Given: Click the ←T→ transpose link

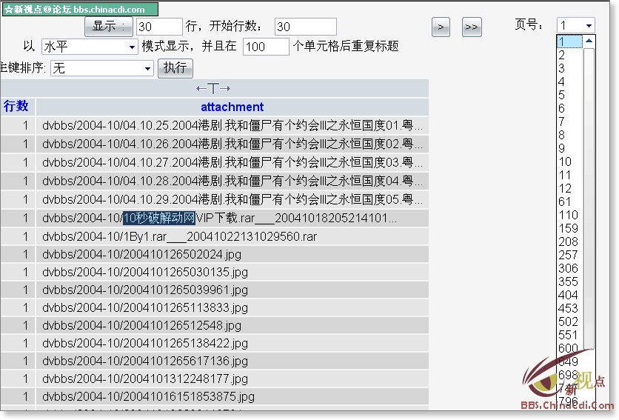Looking at the screenshot, I should pos(213,89).
